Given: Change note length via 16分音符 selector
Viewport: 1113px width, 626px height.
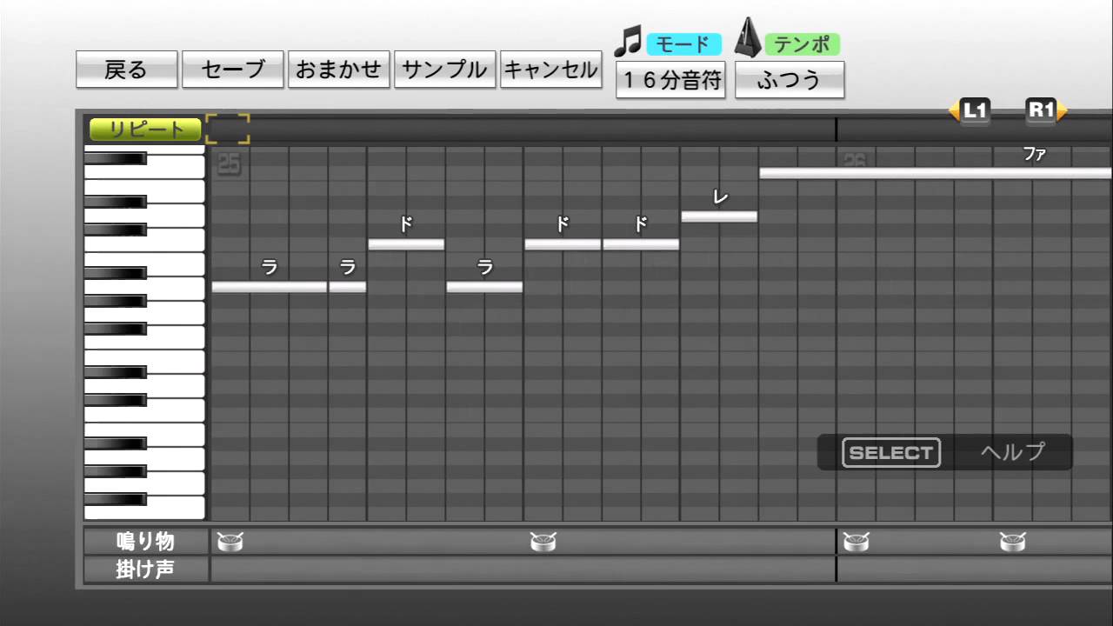Looking at the screenshot, I should coord(670,80).
